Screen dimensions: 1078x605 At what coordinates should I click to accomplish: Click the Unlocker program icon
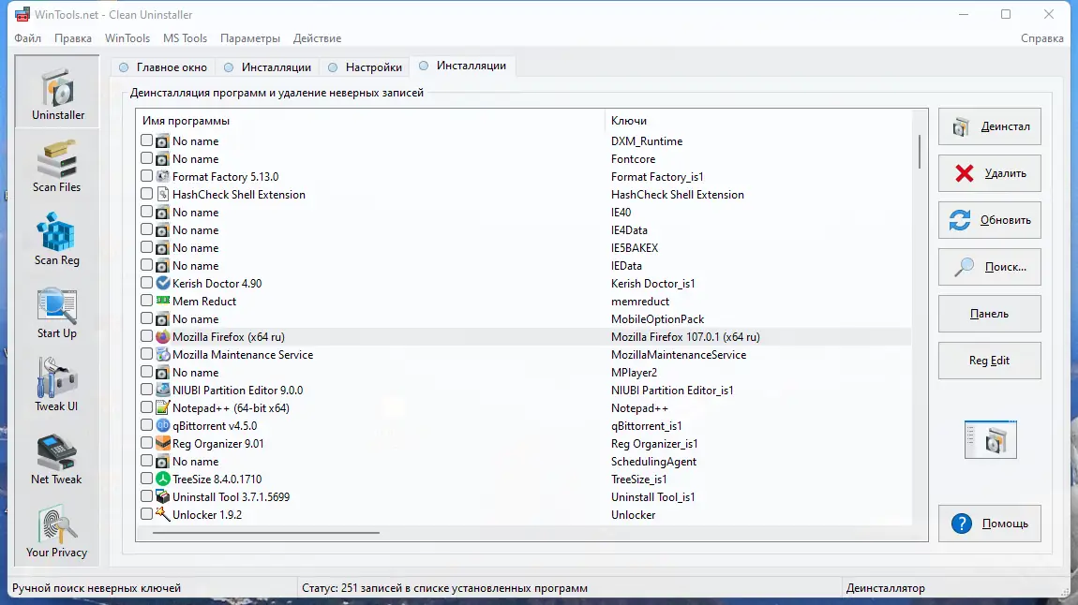(x=162, y=514)
